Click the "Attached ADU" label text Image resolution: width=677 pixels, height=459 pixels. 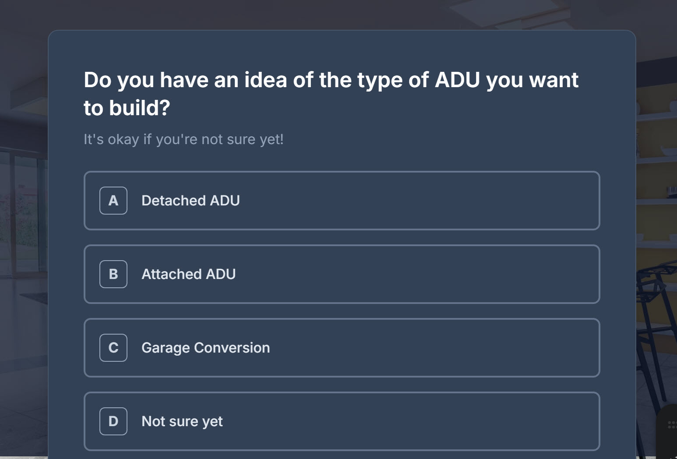[188, 274]
